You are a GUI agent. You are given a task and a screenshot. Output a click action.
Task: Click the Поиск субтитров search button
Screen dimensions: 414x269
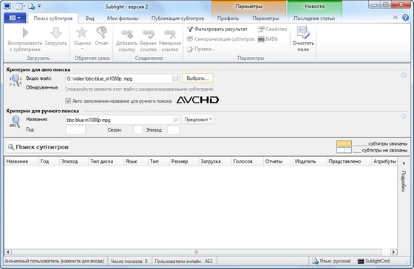click(x=38, y=147)
